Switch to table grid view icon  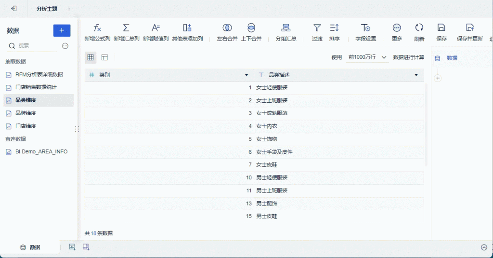pos(91,57)
